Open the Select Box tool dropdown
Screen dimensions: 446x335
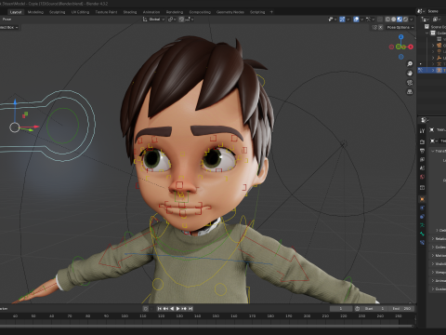9,27
